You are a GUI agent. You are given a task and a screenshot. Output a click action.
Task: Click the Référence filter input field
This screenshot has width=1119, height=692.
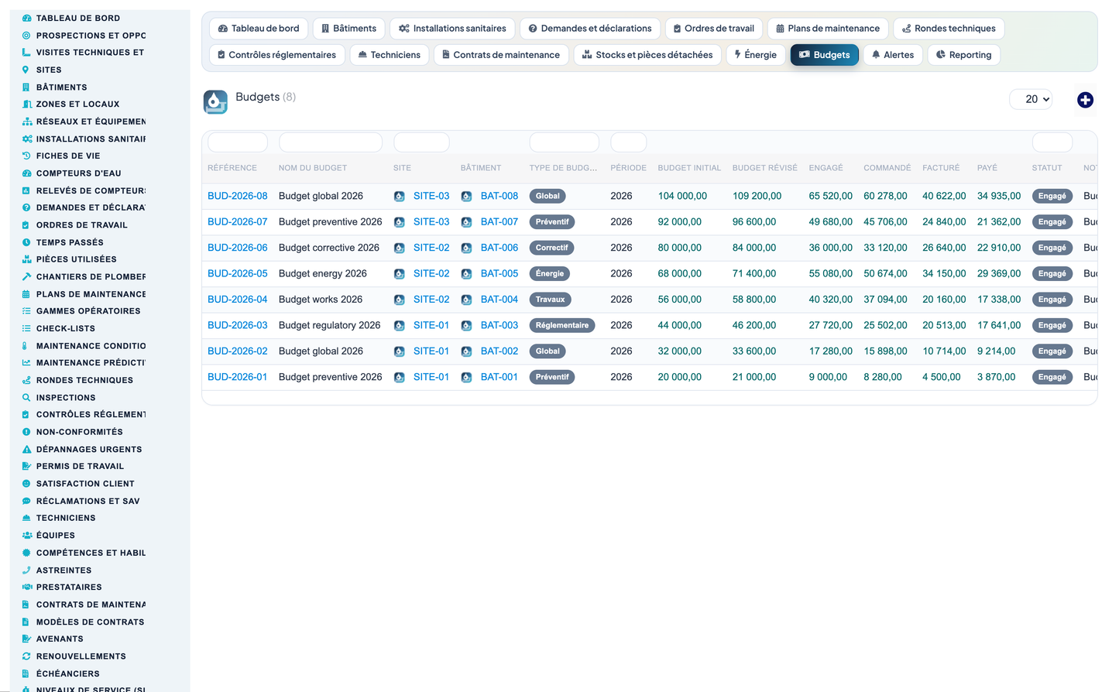(238, 142)
